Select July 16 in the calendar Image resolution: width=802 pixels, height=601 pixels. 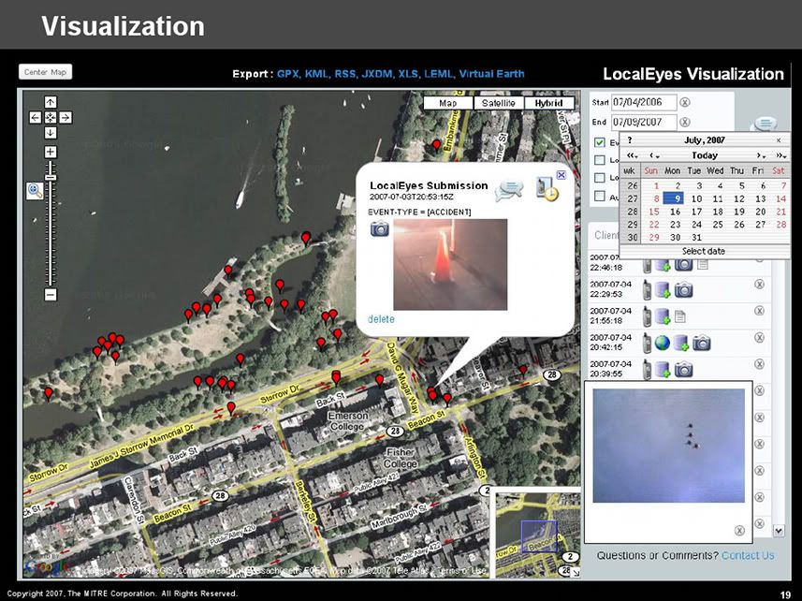point(676,212)
